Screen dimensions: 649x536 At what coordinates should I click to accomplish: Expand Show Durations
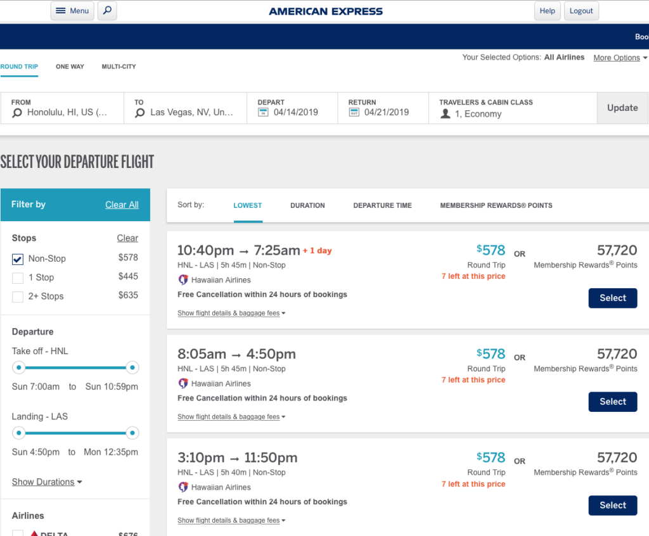click(x=47, y=482)
